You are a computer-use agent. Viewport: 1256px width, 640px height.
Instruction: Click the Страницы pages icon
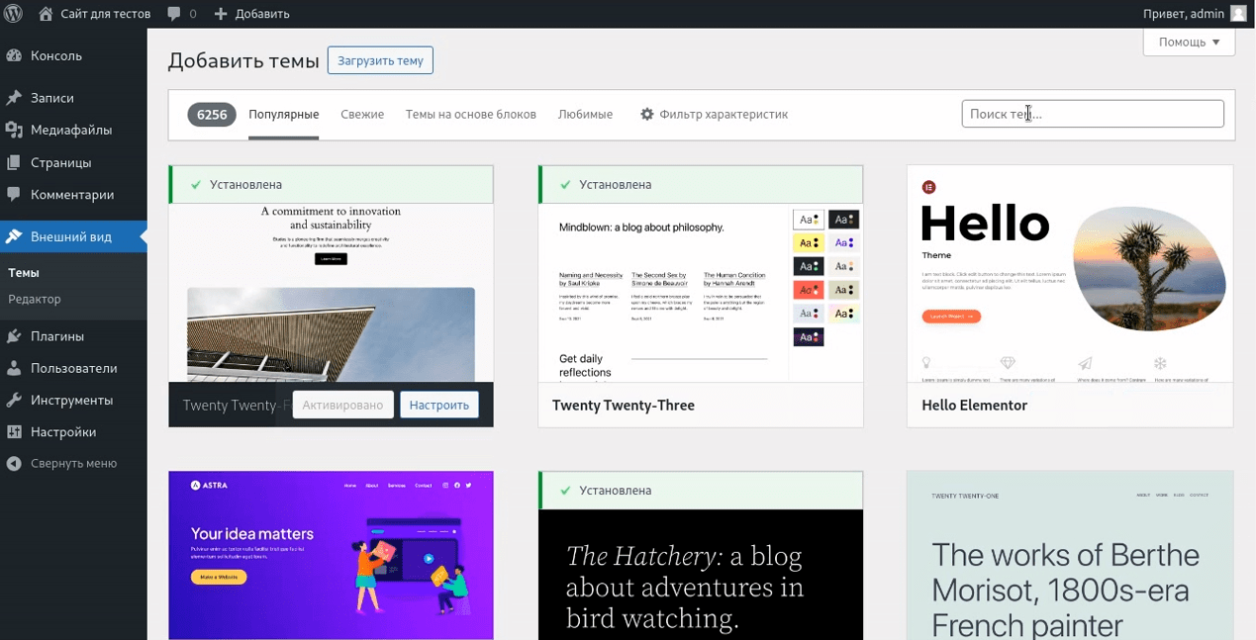pyautogui.click(x=14, y=162)
